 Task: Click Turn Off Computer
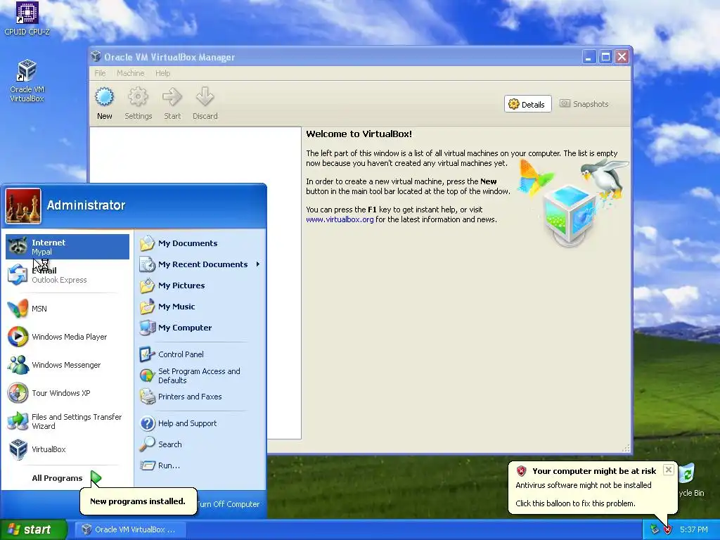click(229, 503)
